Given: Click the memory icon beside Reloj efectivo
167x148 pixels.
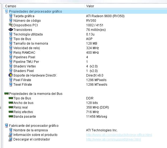Looking at the screenshot, I should point(11,112).
